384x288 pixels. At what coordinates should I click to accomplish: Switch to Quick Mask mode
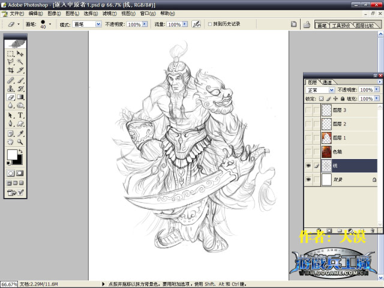(x=20, y=173)
